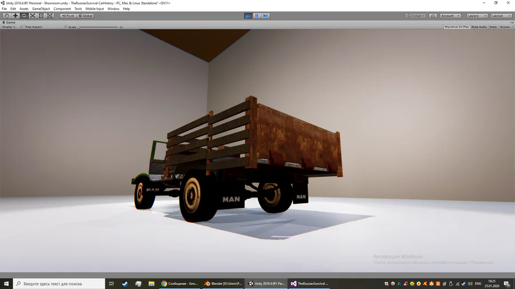
Task: Toggle the Stats overlay
Action: (493, 27)
